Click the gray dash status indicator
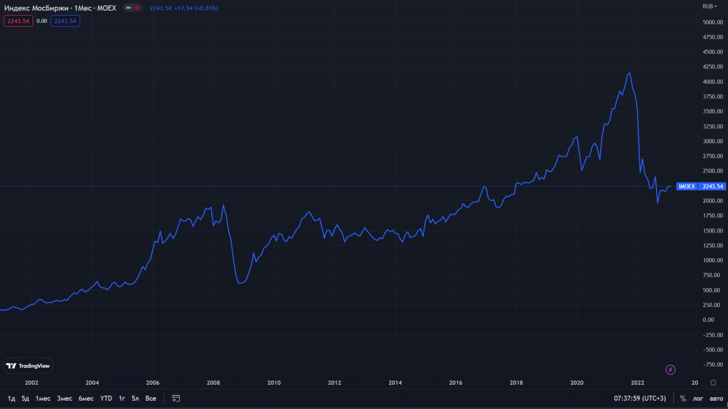This screenshot has width=728, height=409. [128, 8]
